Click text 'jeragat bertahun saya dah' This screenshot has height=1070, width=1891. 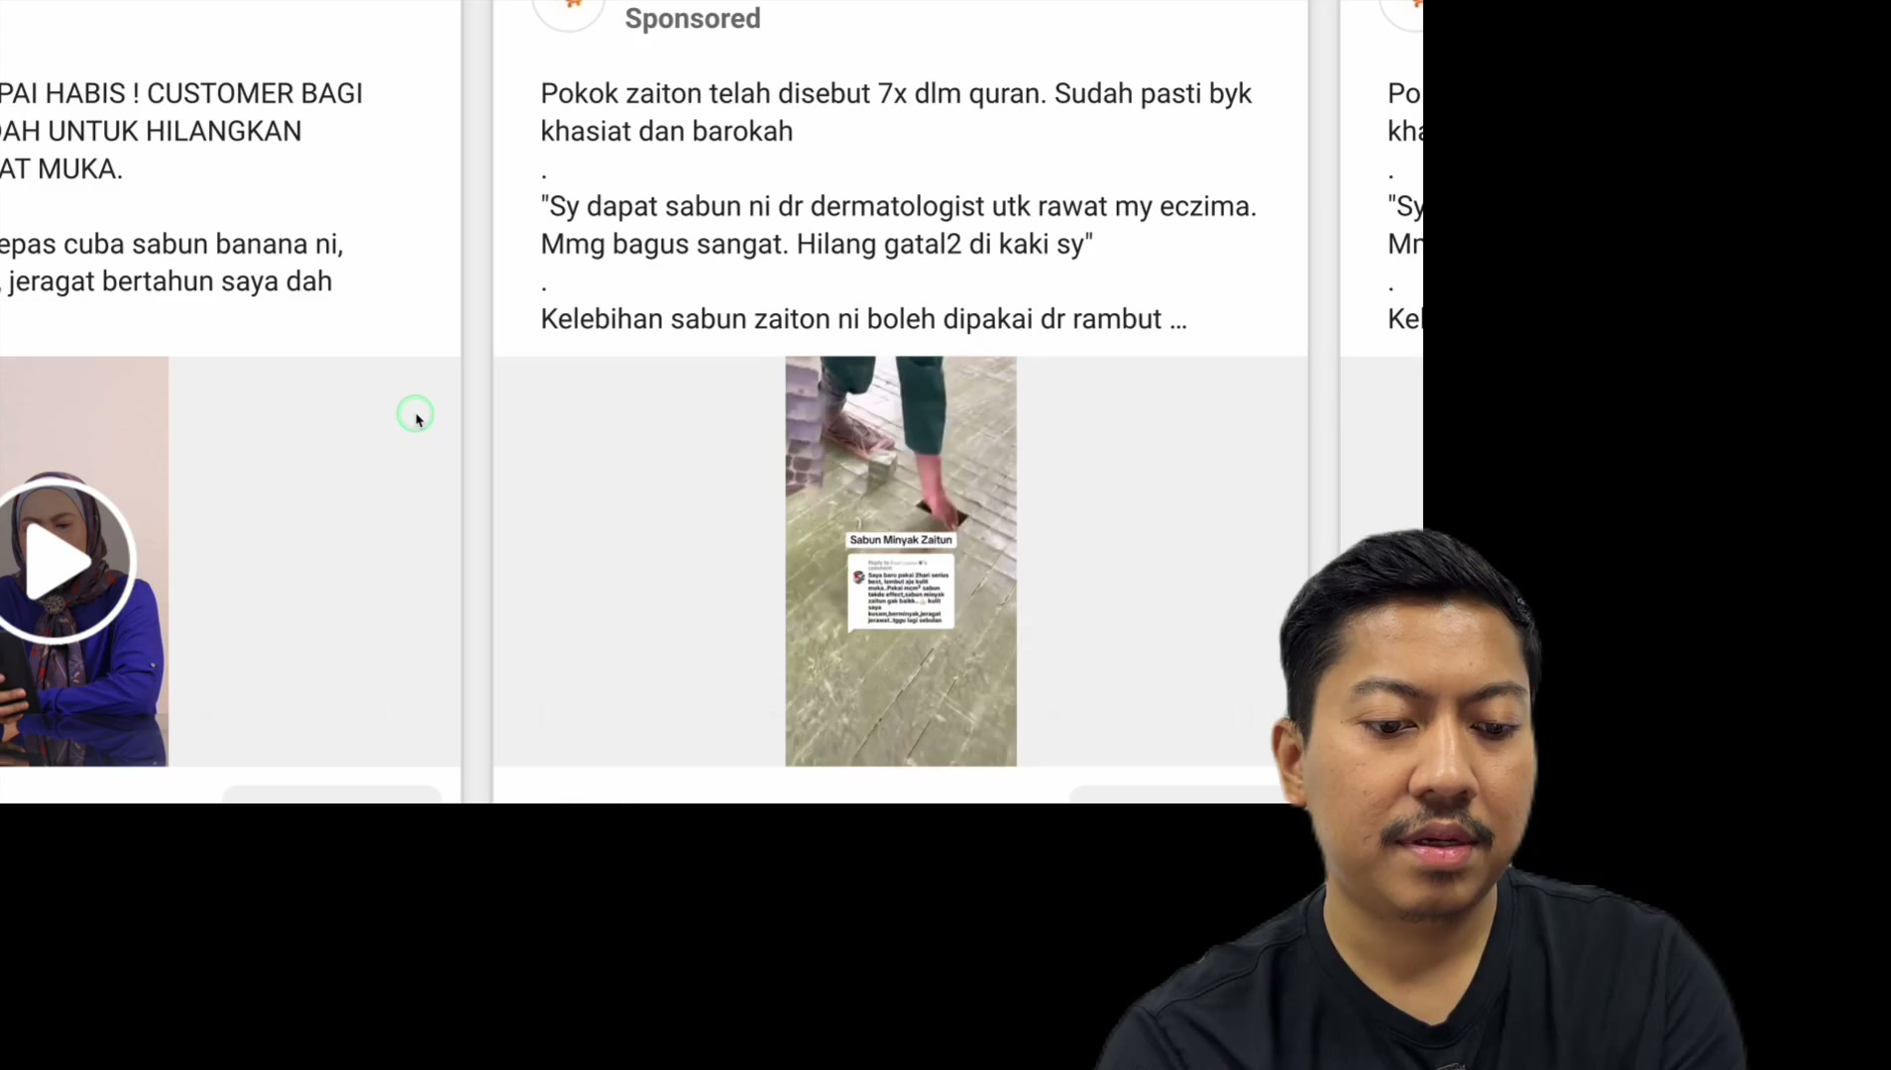pyautogui.click(x=170, y=282)
